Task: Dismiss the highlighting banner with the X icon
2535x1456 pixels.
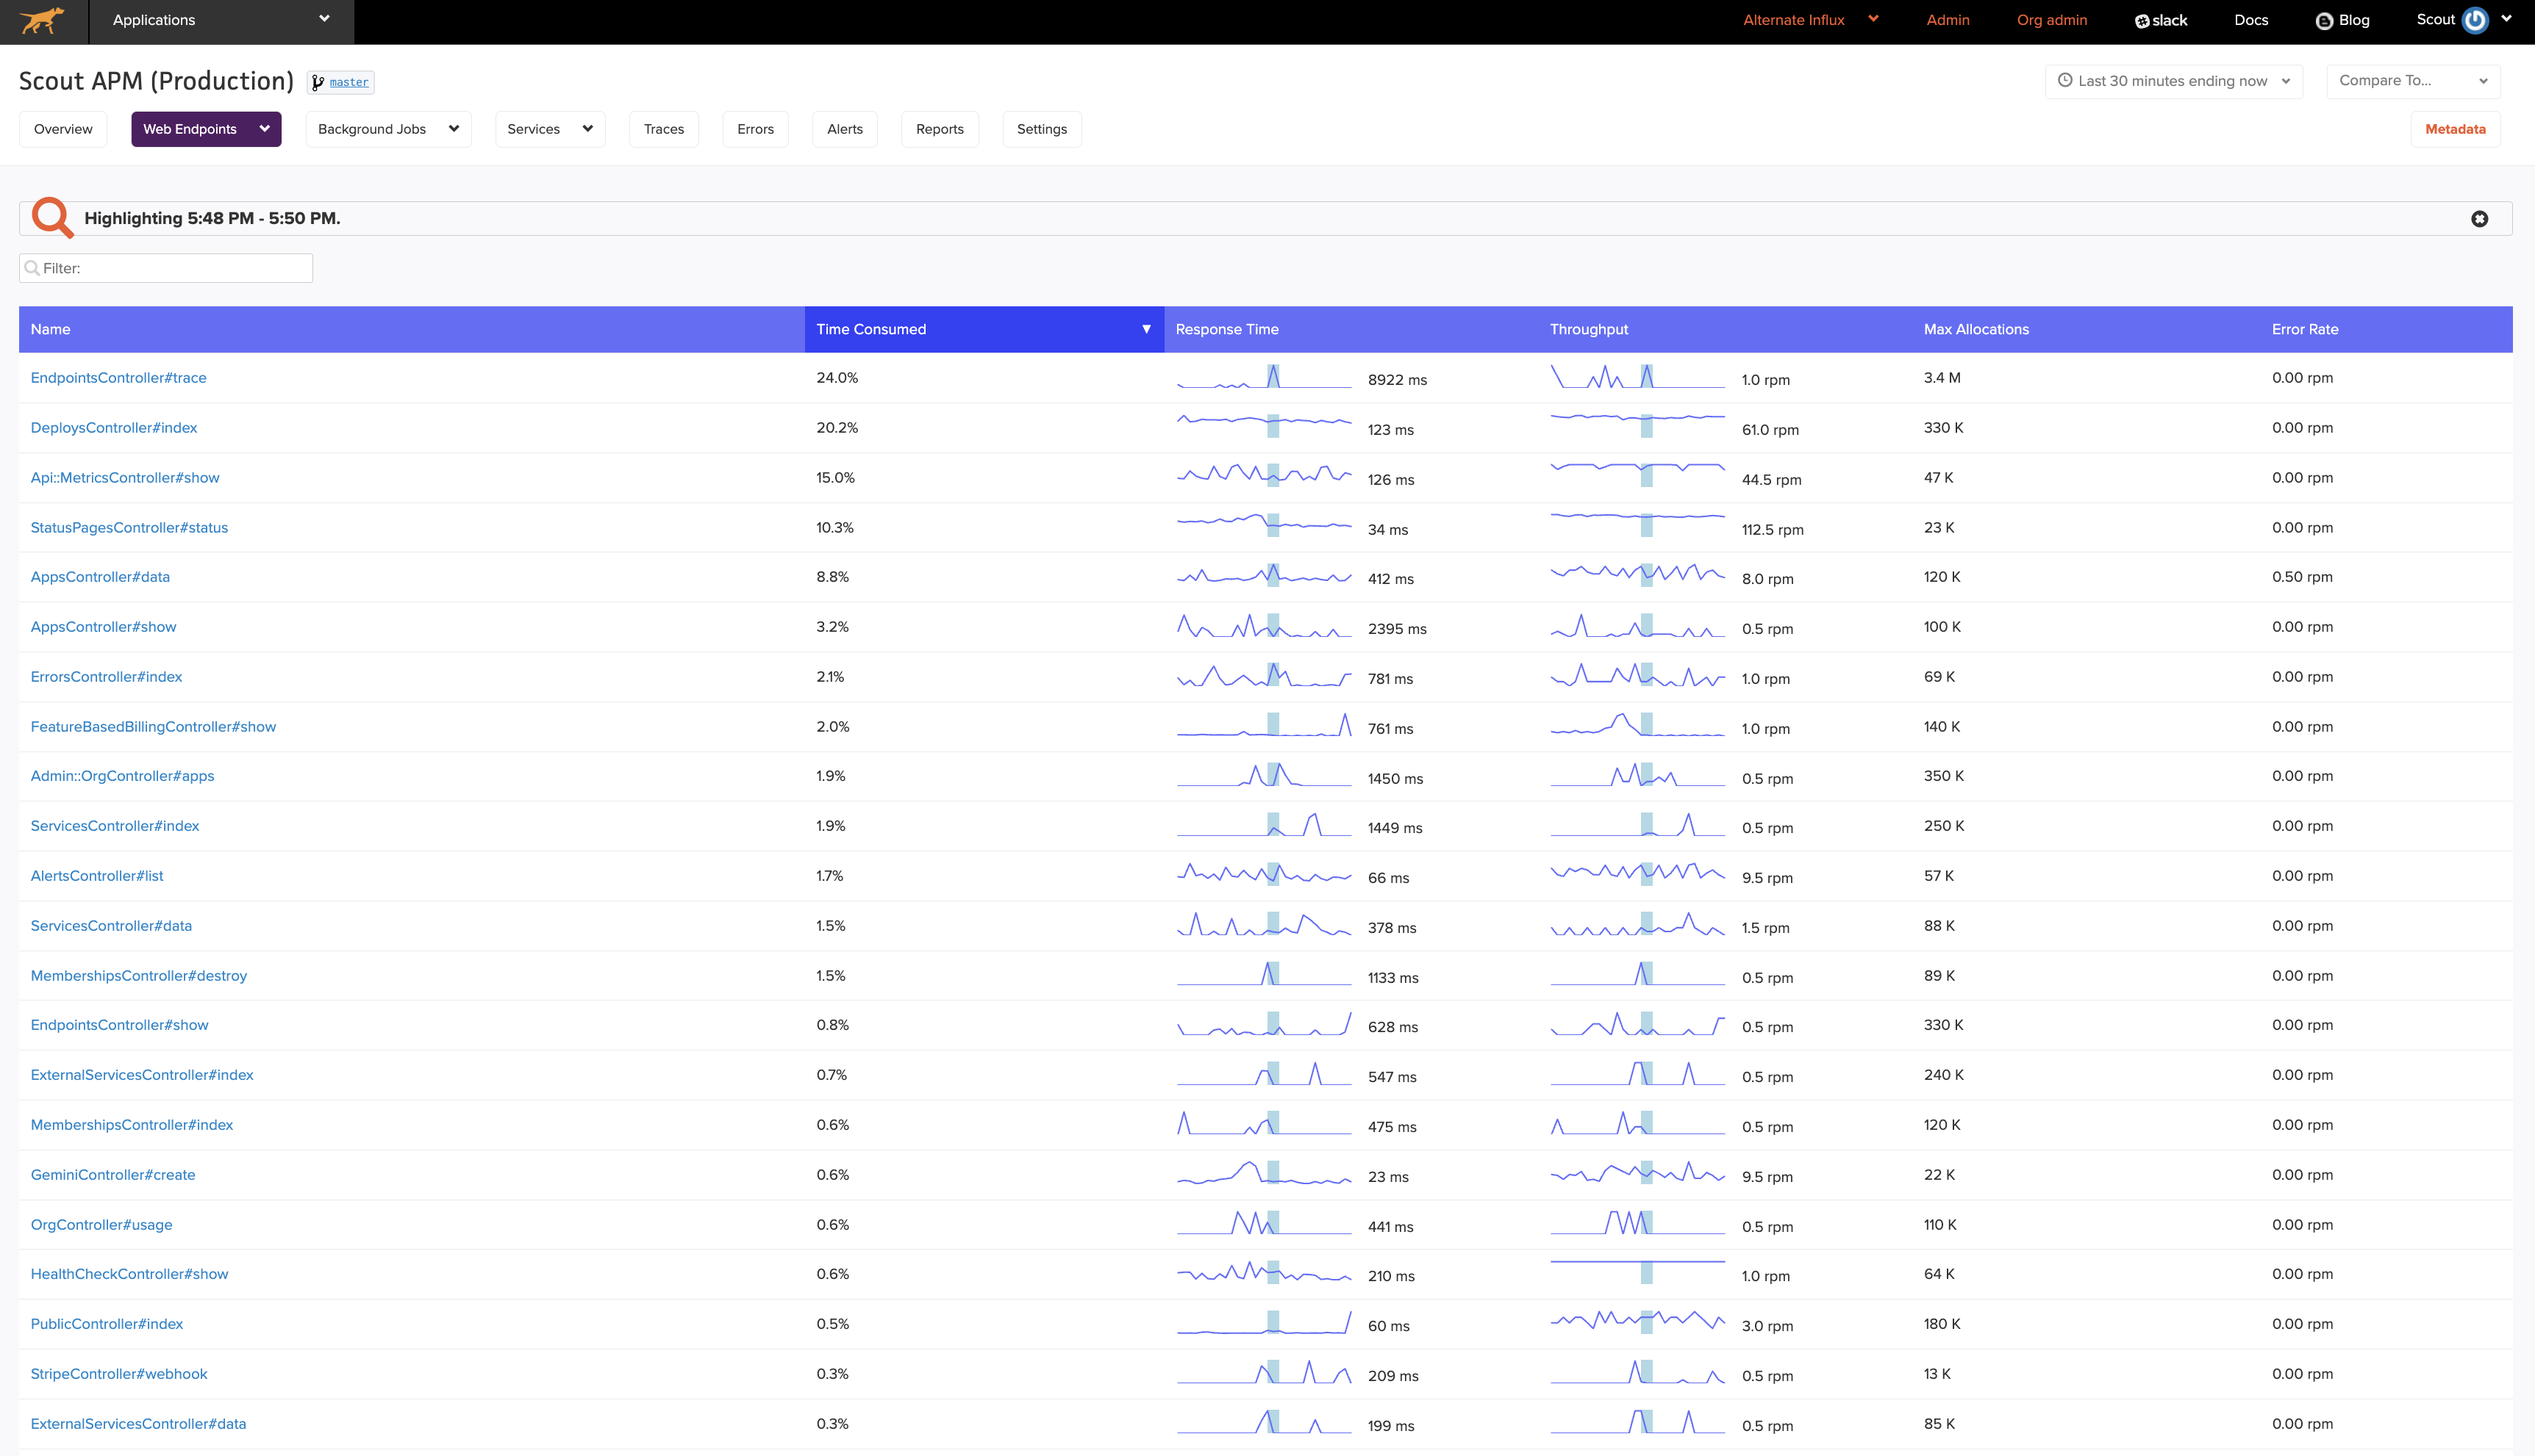Action: pyautogui.click(x=2479, y=219)
